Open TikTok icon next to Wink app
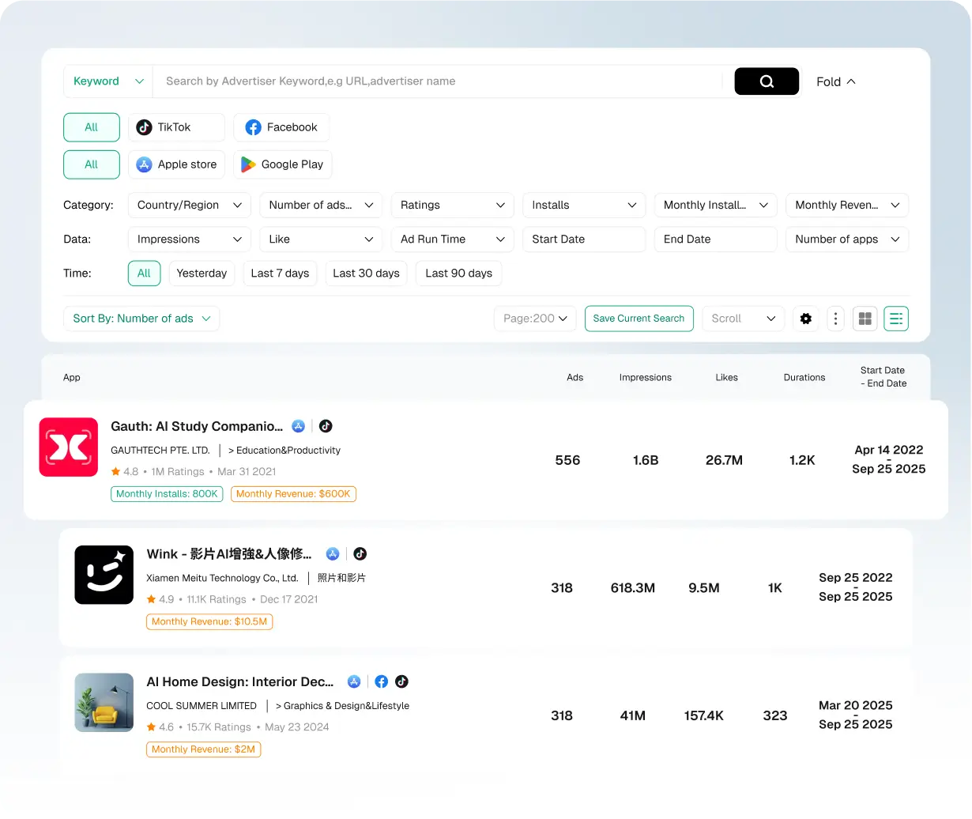 [360, 554]
